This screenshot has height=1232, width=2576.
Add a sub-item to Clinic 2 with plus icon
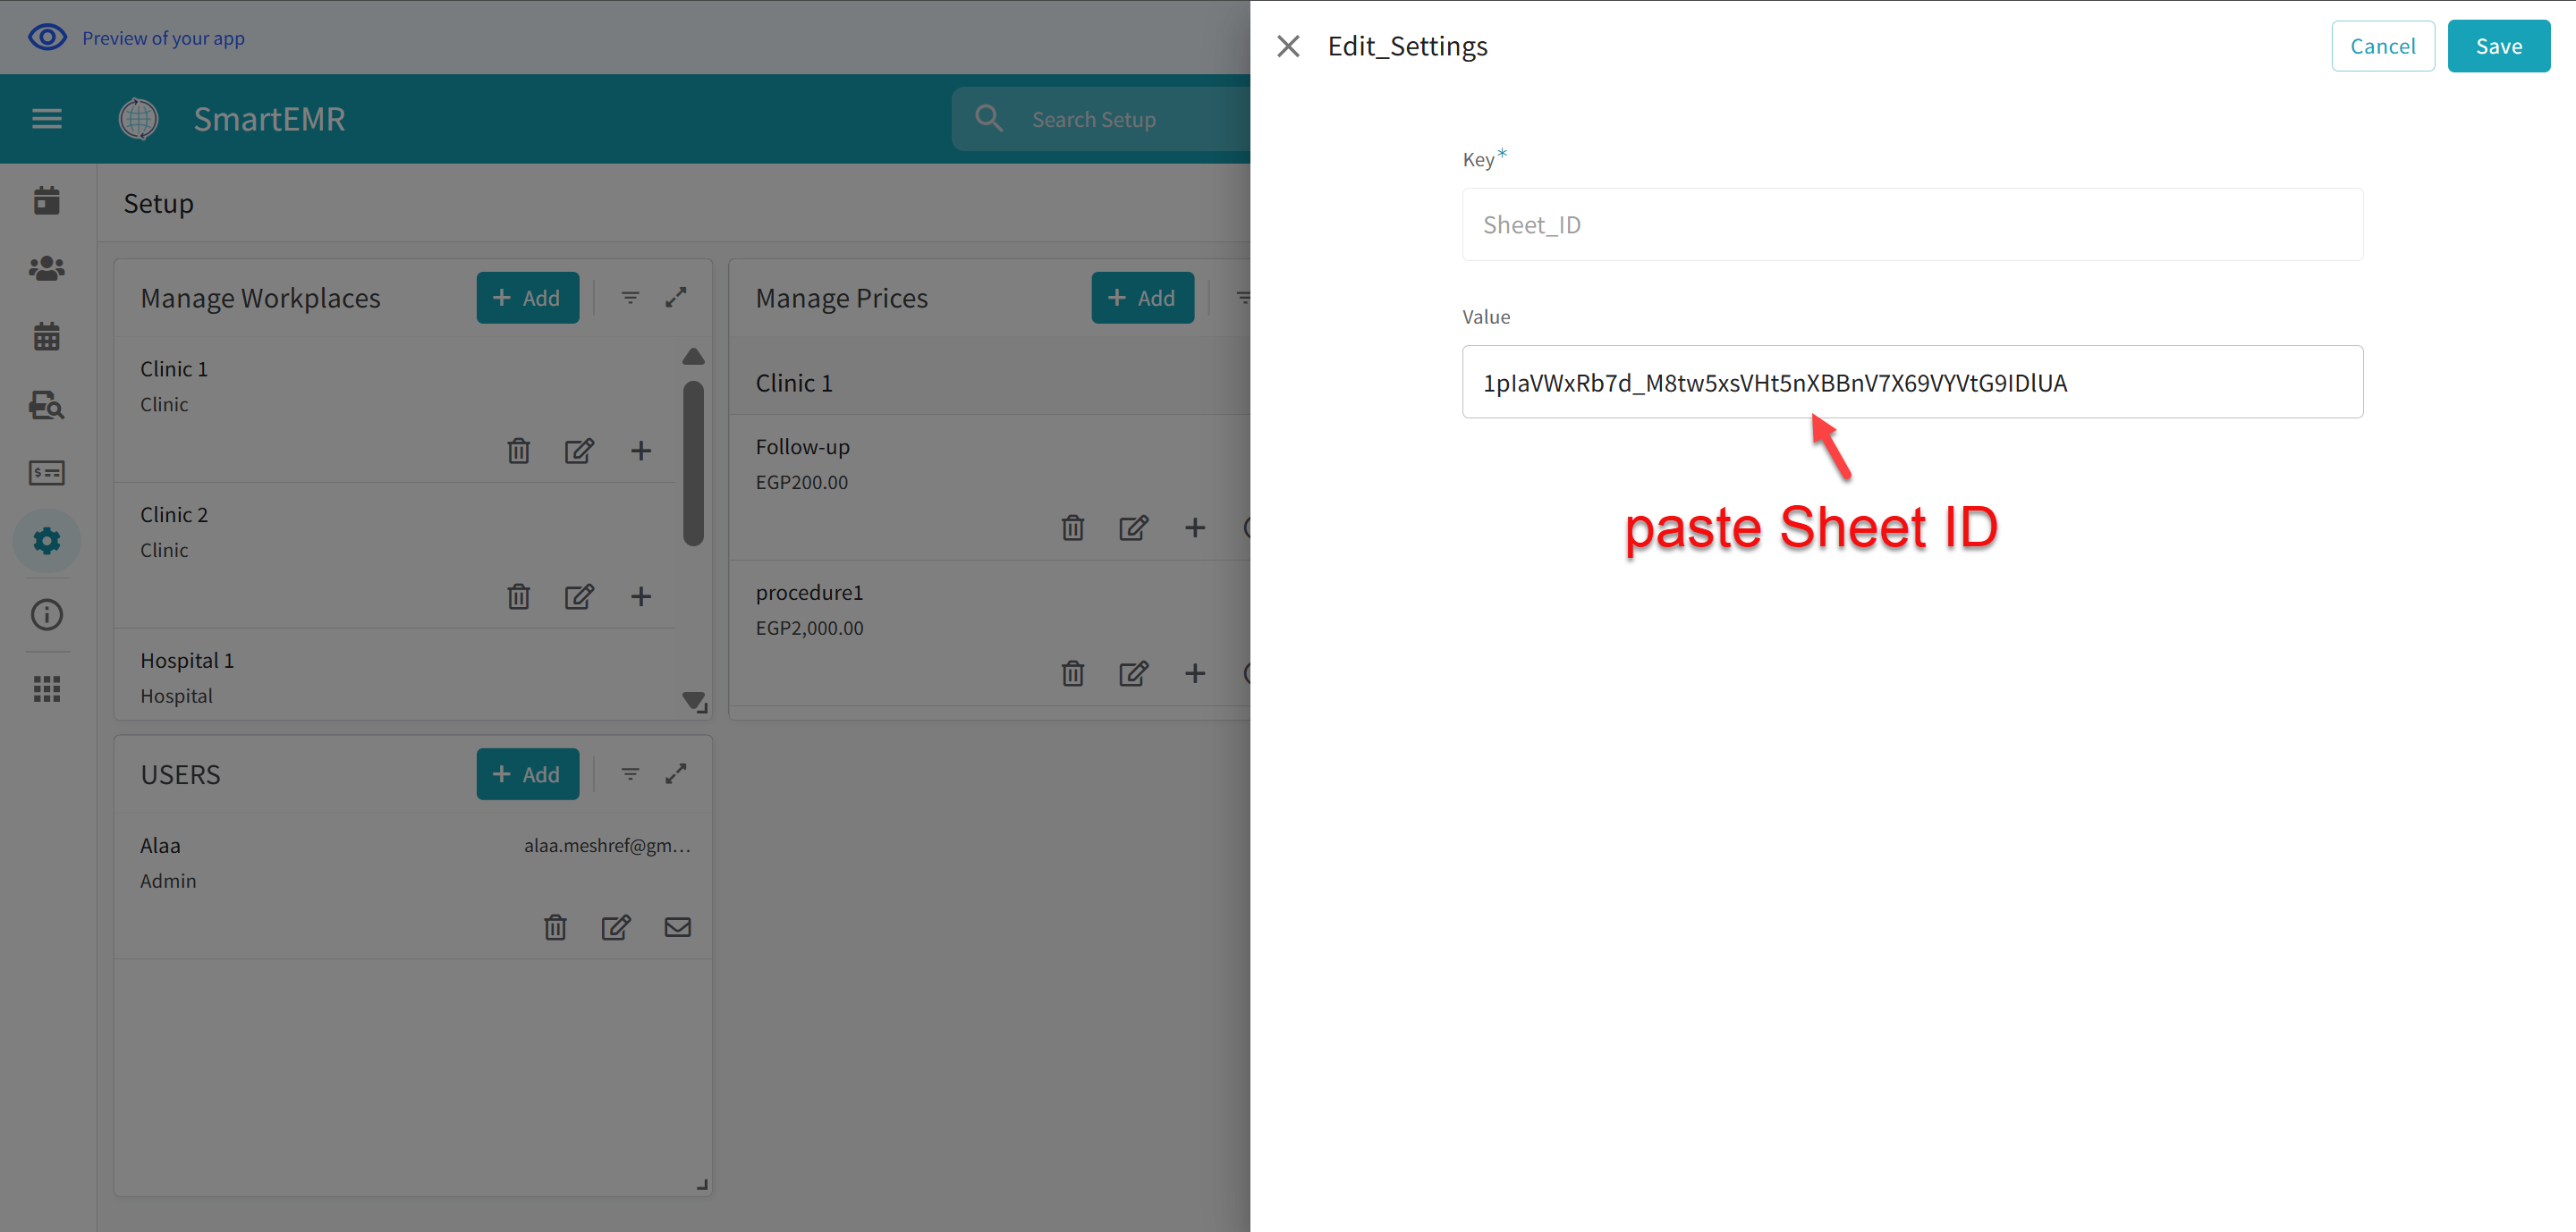641,596
